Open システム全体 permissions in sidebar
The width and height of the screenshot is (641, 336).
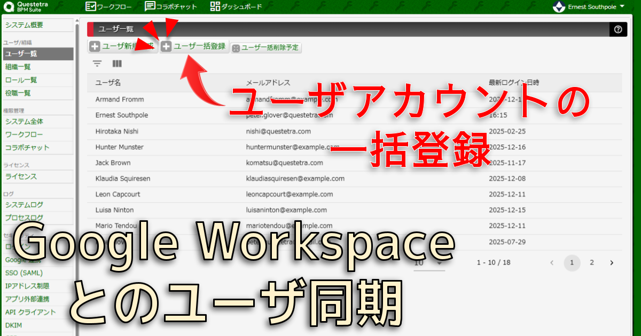pyautogui.click(x=37, y=122)
